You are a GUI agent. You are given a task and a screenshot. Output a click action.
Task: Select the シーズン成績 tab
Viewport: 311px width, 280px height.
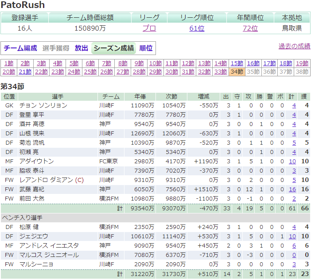pyautogui.click(x=114, y=48)
